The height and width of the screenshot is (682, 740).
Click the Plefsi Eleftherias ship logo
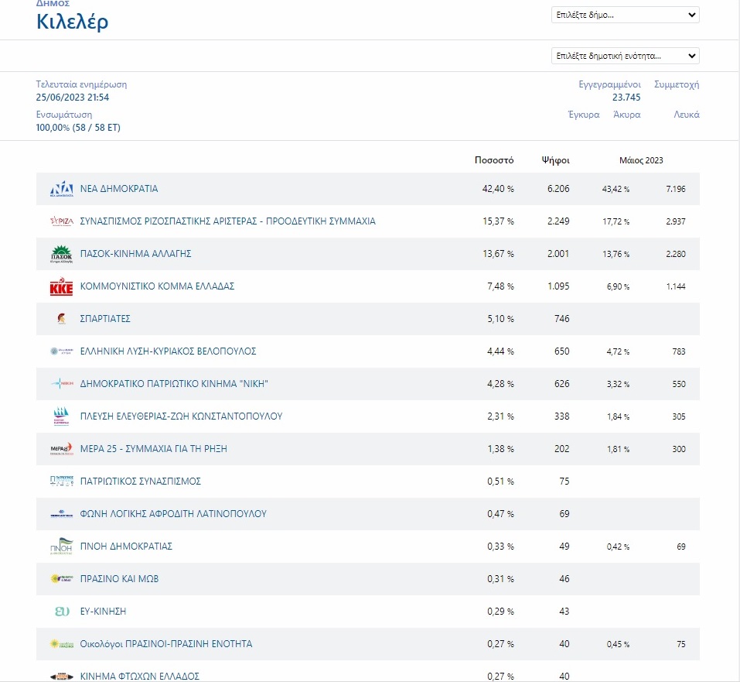[61, 416]
